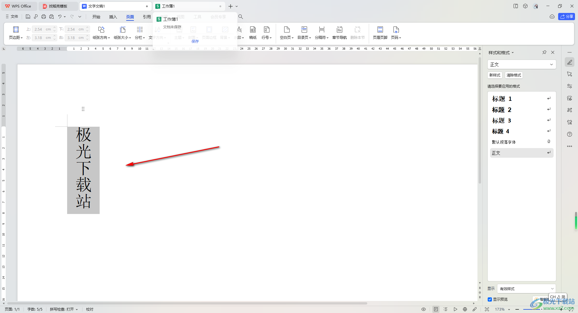The width and height of the screenshot is (578, 313).
Task: Apply the 标题 2 heading style
Action: coord(522,110)
